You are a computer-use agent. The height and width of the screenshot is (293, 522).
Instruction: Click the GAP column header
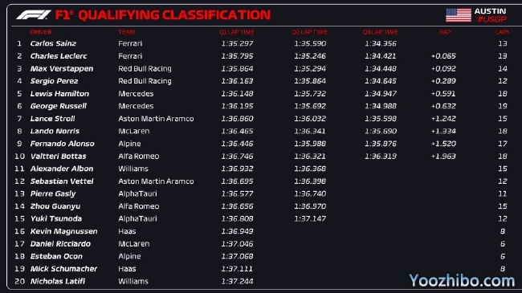pos(445,32)
